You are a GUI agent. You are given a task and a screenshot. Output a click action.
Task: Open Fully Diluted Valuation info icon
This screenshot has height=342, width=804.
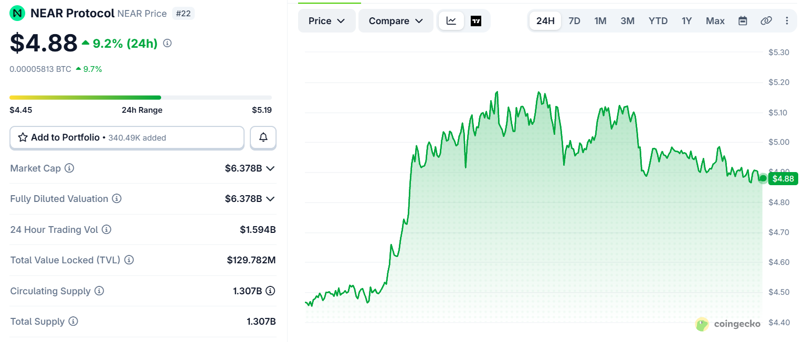coord(117,199)
